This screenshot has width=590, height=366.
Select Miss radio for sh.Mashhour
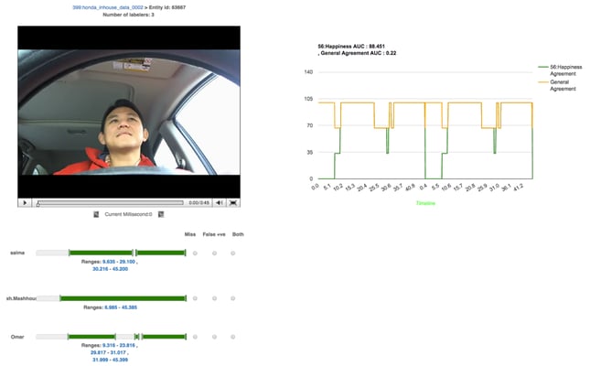coord(195,298)
